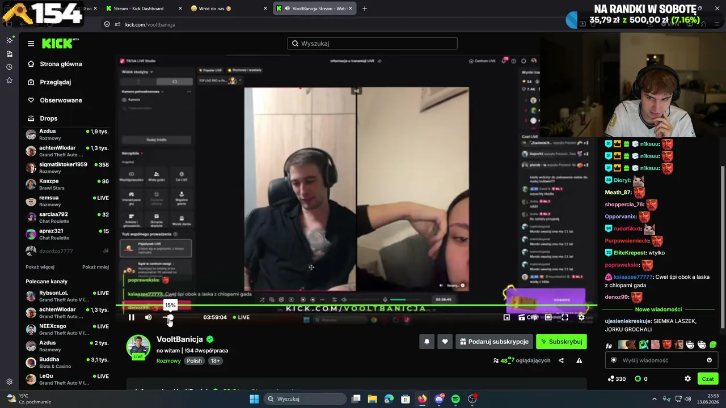Open apraz321 channel in sidebar
Viewport: 726px width, 408px height.
[67, 234]
